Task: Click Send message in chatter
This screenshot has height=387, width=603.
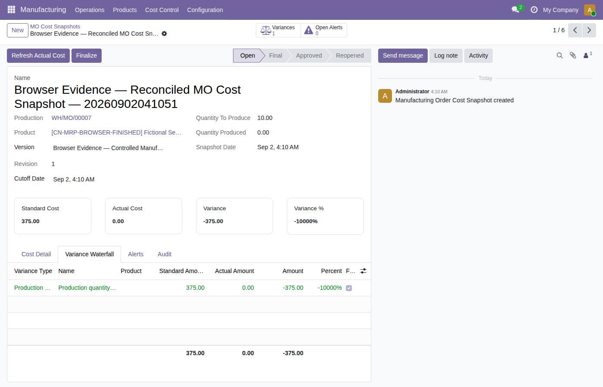Action: coord(403,55)
